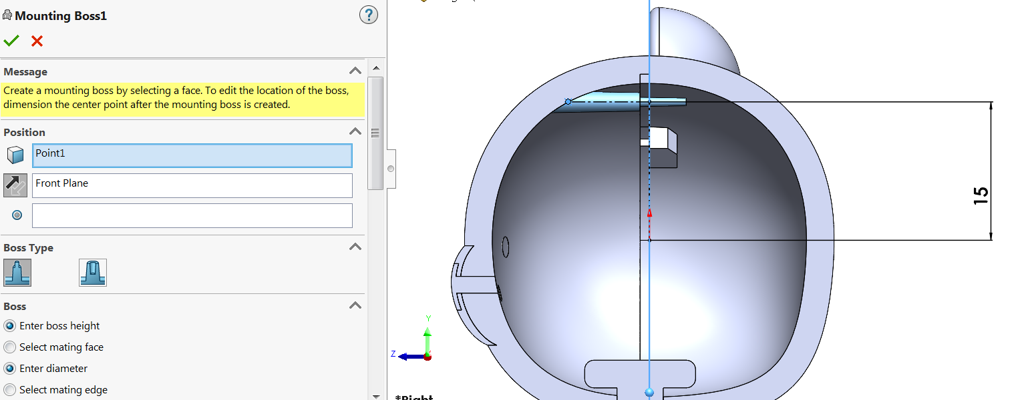Collapse the Boss Type group
This screenshot has width=1020, height=400.
coord(355,246)
